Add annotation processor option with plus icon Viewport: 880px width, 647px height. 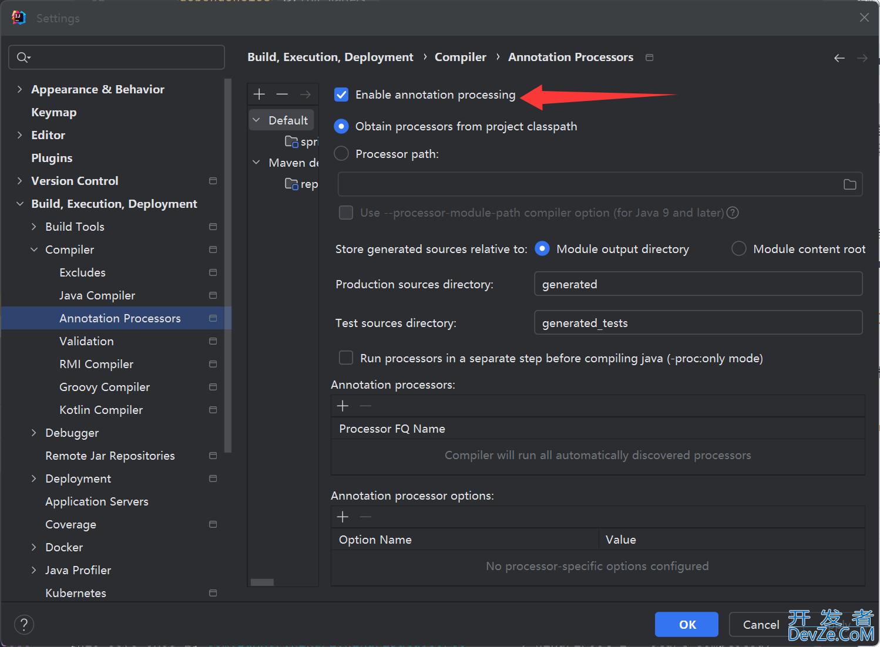[x=343, y=517]
